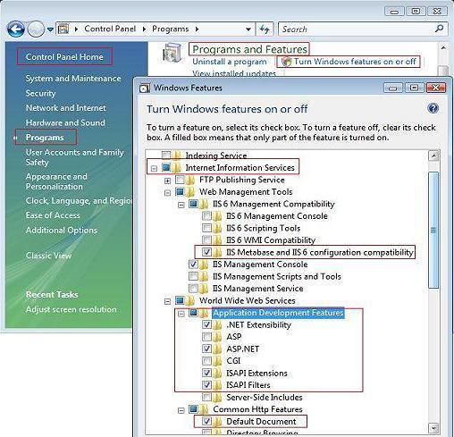Open Security category in sidebar
The image size is (454, 437).
click(x=40, y=93)
